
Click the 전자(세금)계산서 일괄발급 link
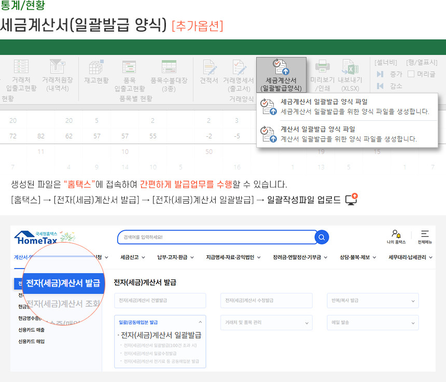click(x=160, y=335)
